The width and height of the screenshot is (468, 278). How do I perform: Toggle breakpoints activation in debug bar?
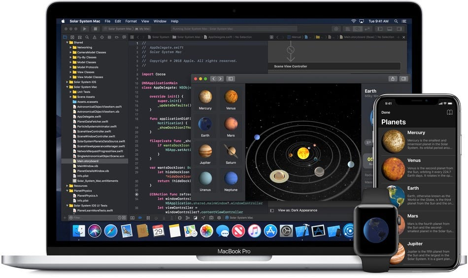tap(140, 218)
